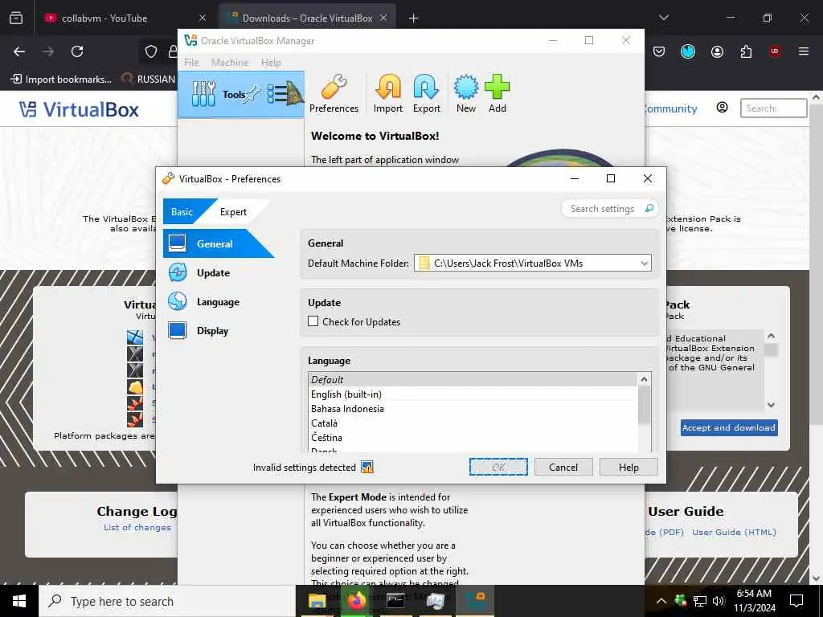This screenshot has width=823, height=617.
Task: Open the Windows notification center
Action: (x=796, y=601)
